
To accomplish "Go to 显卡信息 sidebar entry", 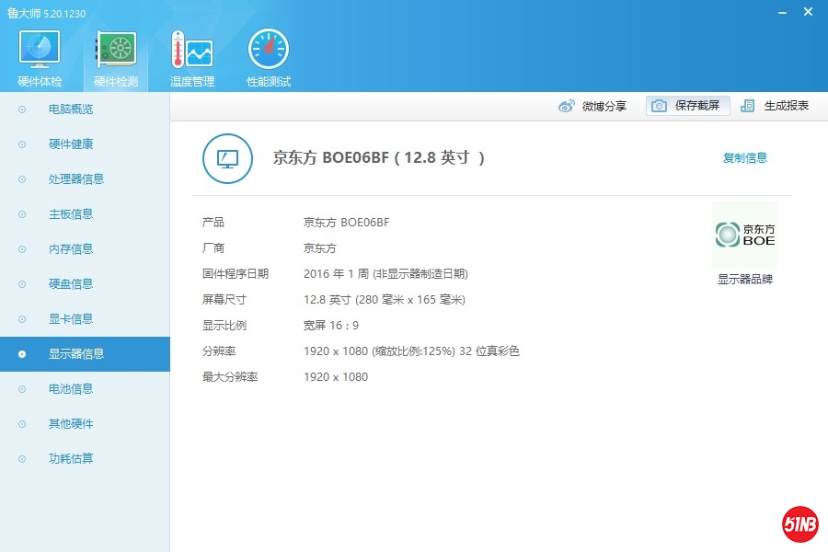I will click(x=71, y=319).
